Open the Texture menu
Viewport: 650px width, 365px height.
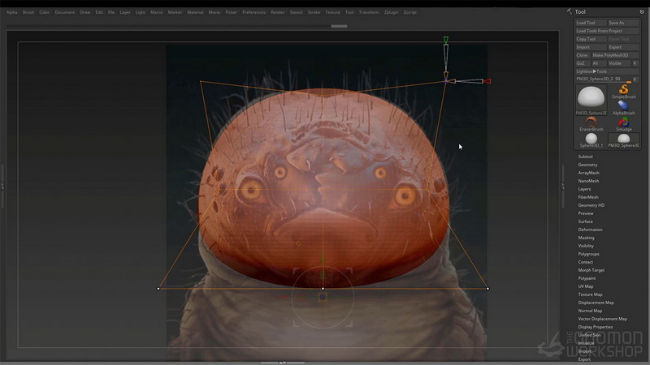coord(332,12)
